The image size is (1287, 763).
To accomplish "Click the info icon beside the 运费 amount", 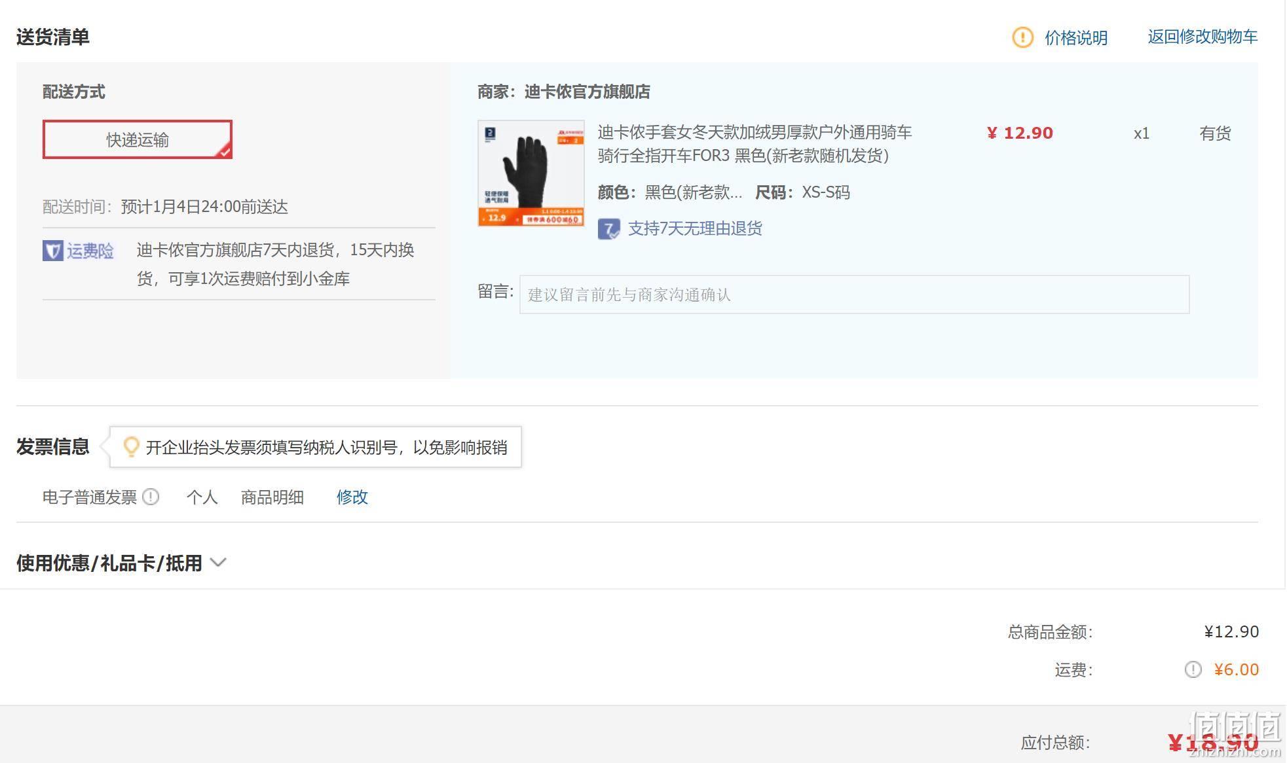I will (1193, 669).
